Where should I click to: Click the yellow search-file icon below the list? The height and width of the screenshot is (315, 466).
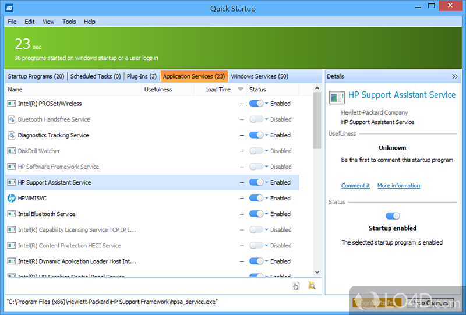point(312,285)
